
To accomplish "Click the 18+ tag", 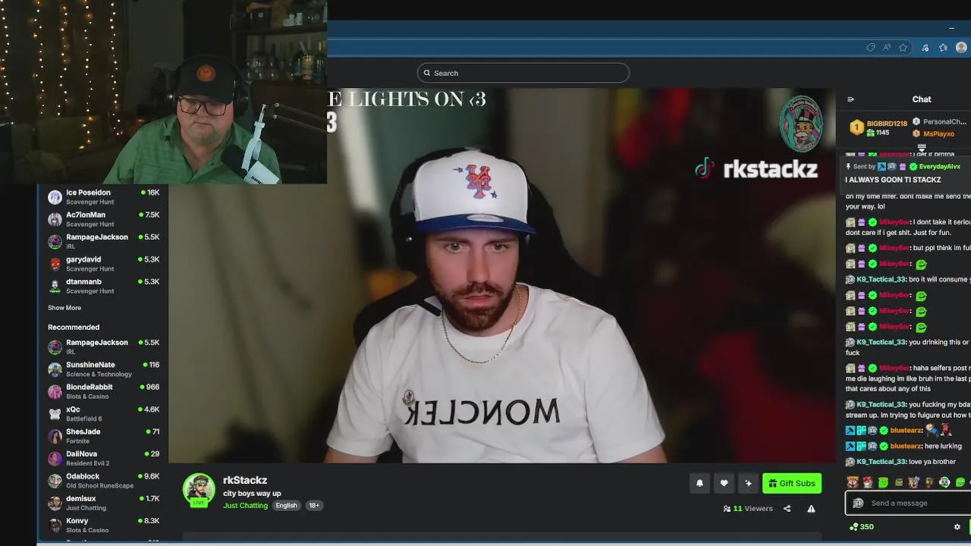I will coord(314,506).
